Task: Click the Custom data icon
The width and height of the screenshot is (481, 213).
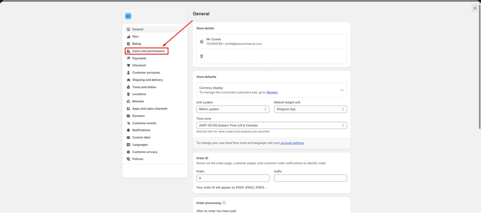Action: pyautogui.click(x=128, y=137)
